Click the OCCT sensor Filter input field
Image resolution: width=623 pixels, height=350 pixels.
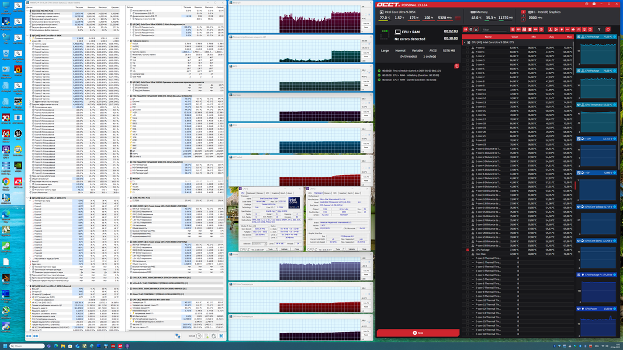(494, 30)
